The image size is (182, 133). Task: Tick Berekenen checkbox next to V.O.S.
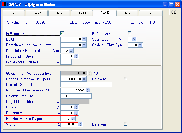click(125, 124)
